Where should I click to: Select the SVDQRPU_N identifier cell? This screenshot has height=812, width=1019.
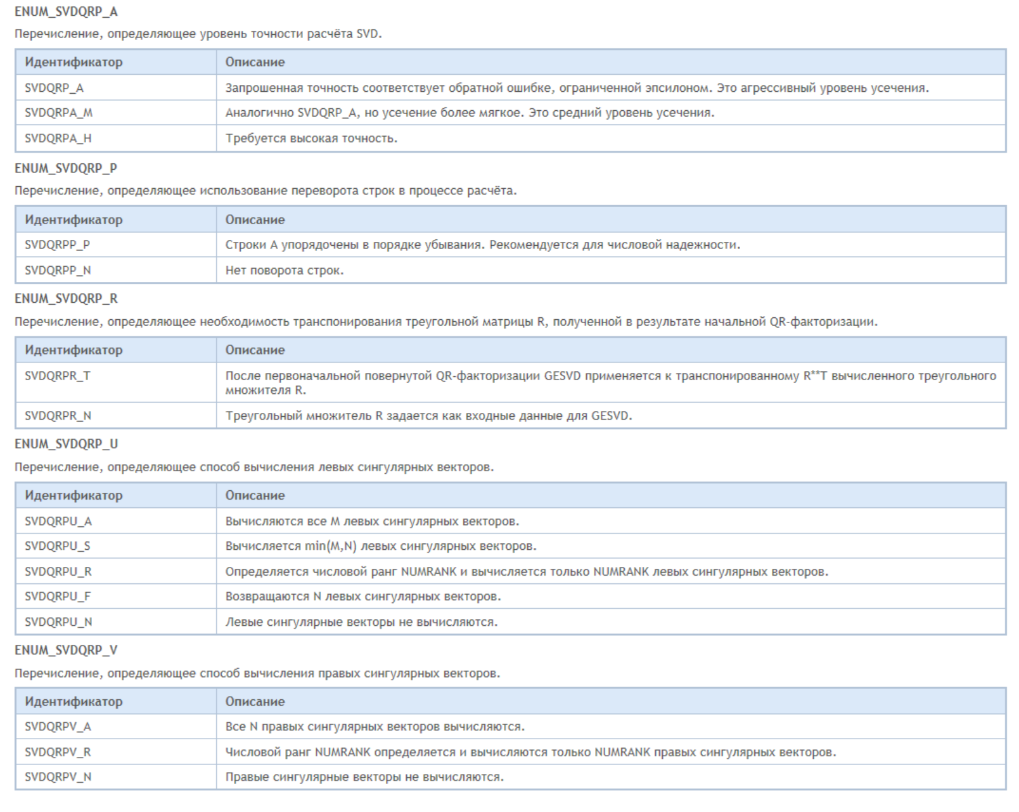click(x=116, y=622)
